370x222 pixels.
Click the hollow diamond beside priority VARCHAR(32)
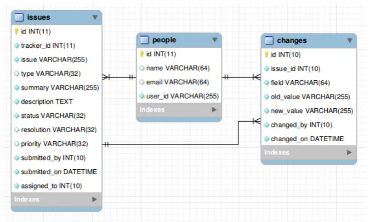pyautogui.click(x=17, y=144)
